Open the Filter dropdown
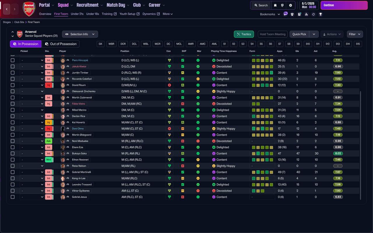Image resolution: width=373 pixels, height=233 pixels. tap(355, 34)
